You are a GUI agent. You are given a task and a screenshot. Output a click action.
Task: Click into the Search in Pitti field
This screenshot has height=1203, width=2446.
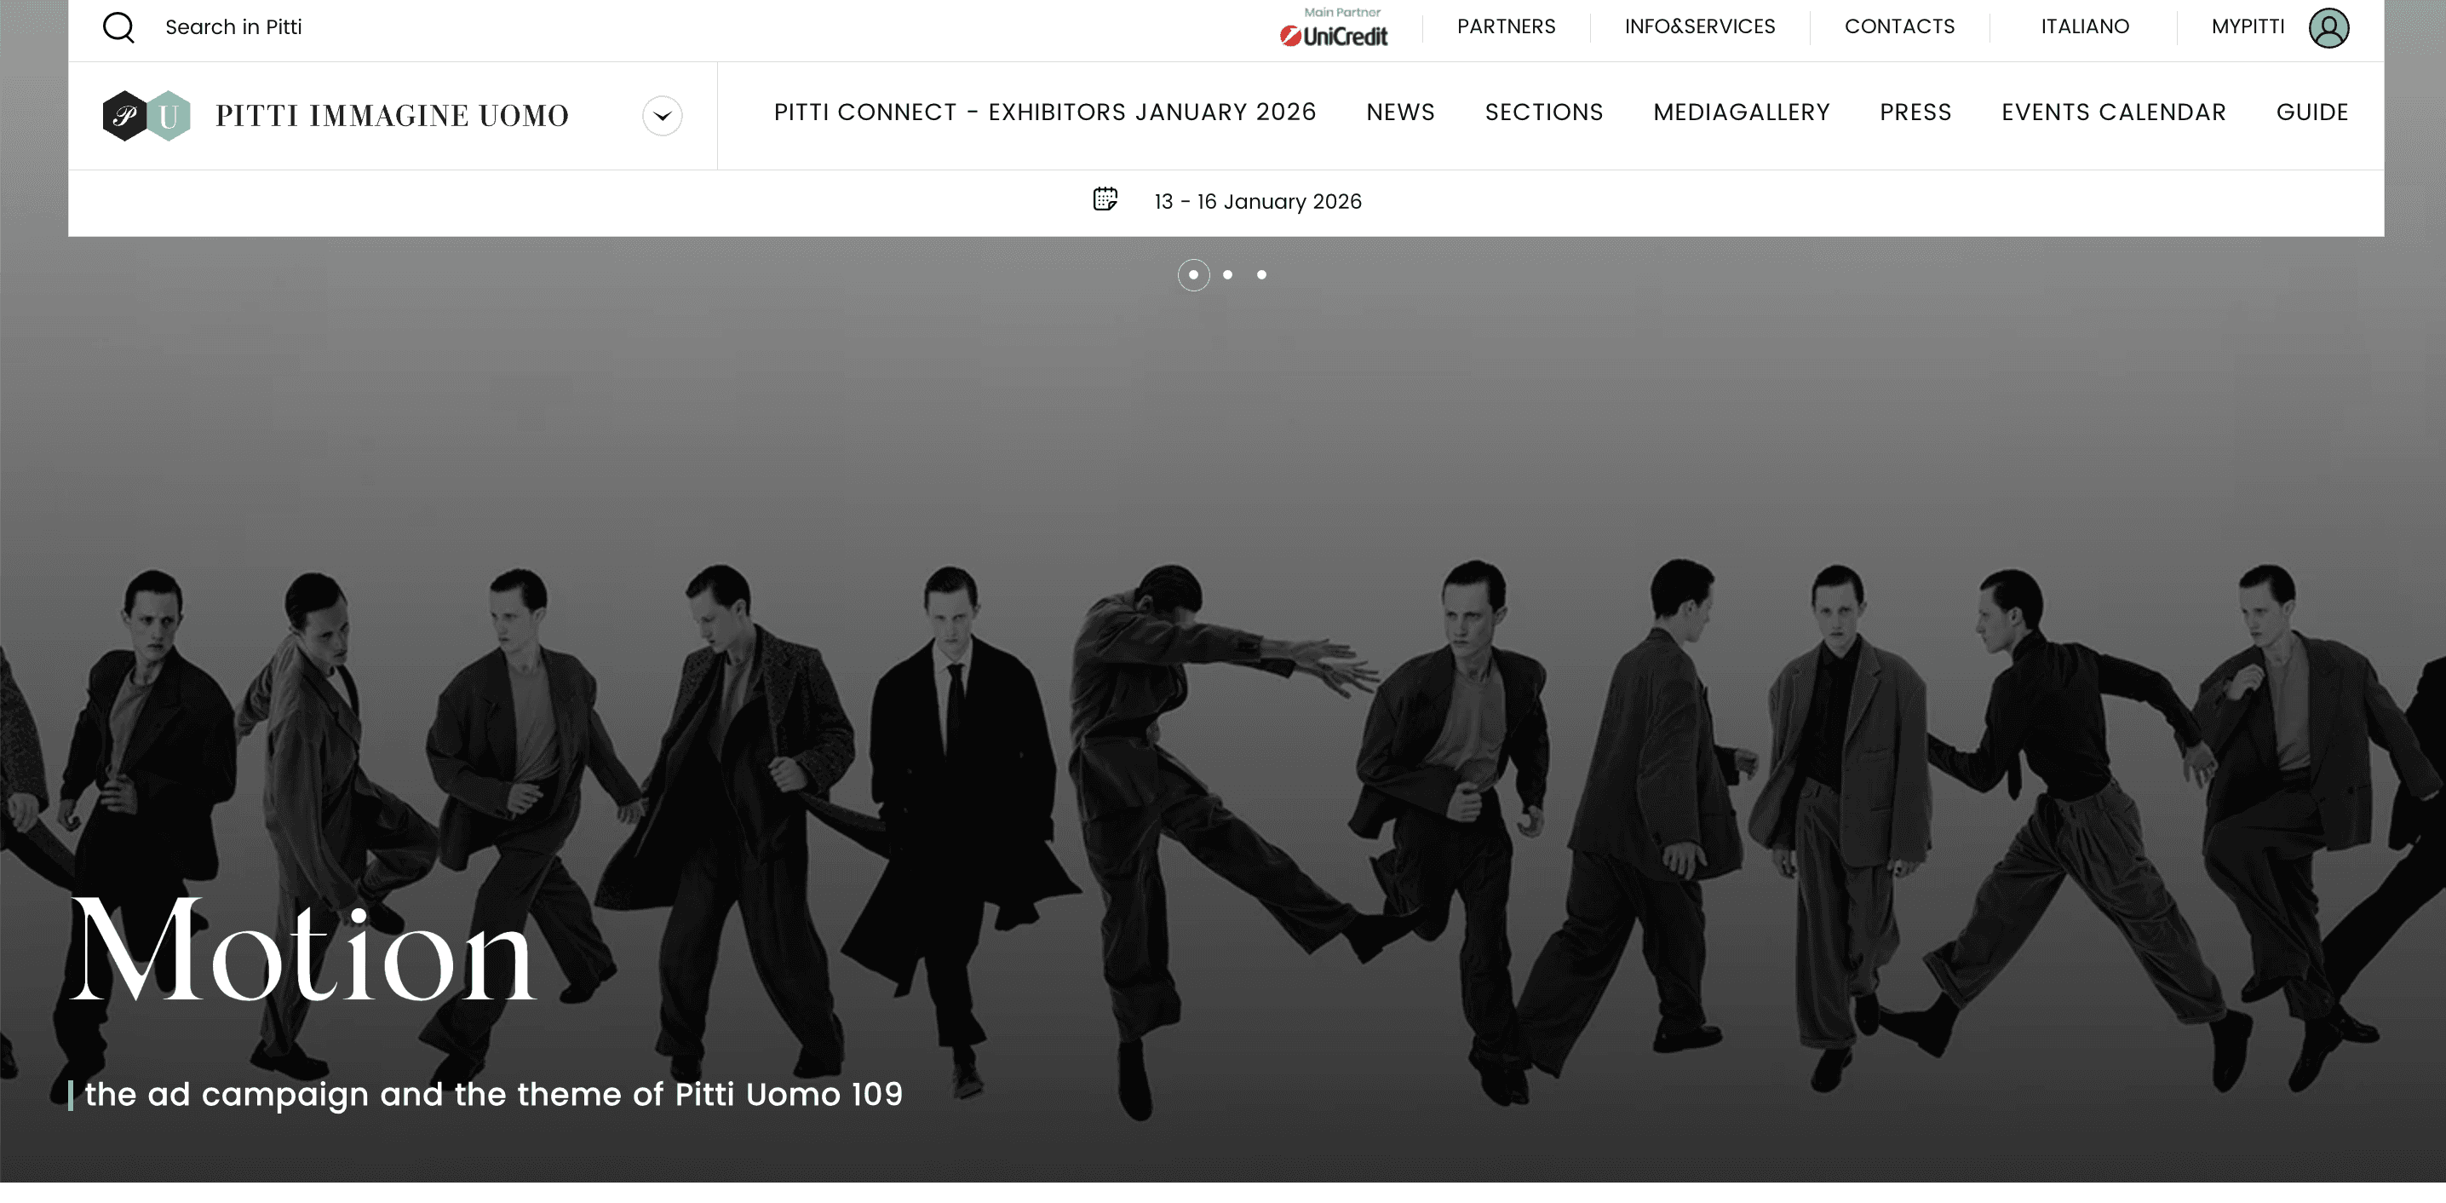click(x=233, y=27)
